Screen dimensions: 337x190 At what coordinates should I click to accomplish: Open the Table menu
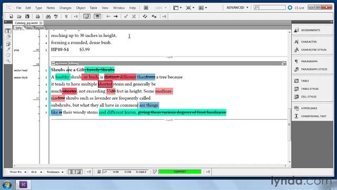pos(94,8)
